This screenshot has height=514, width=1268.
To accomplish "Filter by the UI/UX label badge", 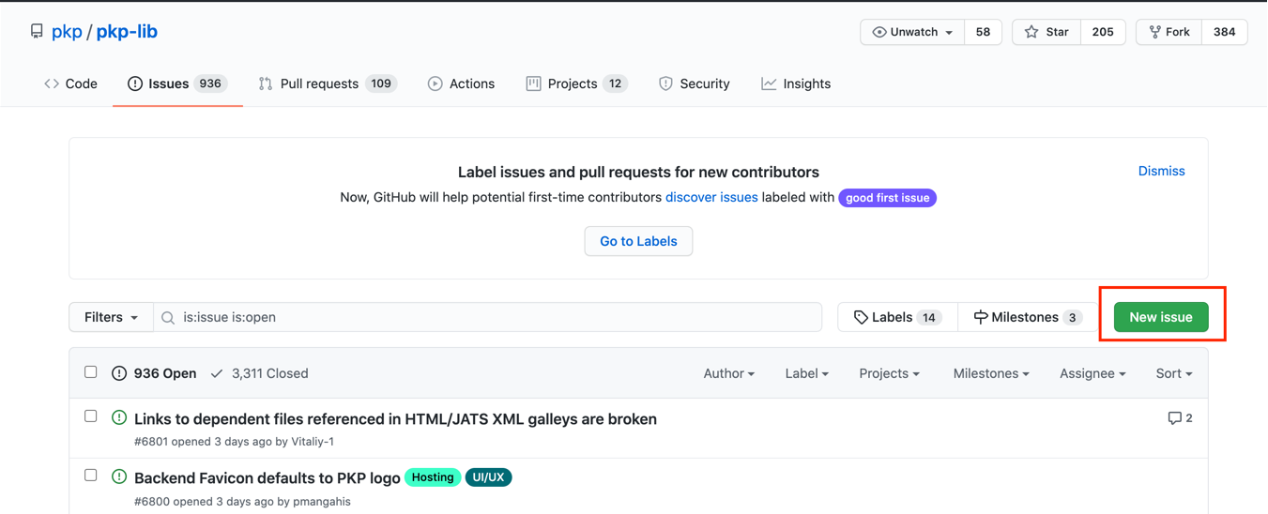I will pos(488,477).
